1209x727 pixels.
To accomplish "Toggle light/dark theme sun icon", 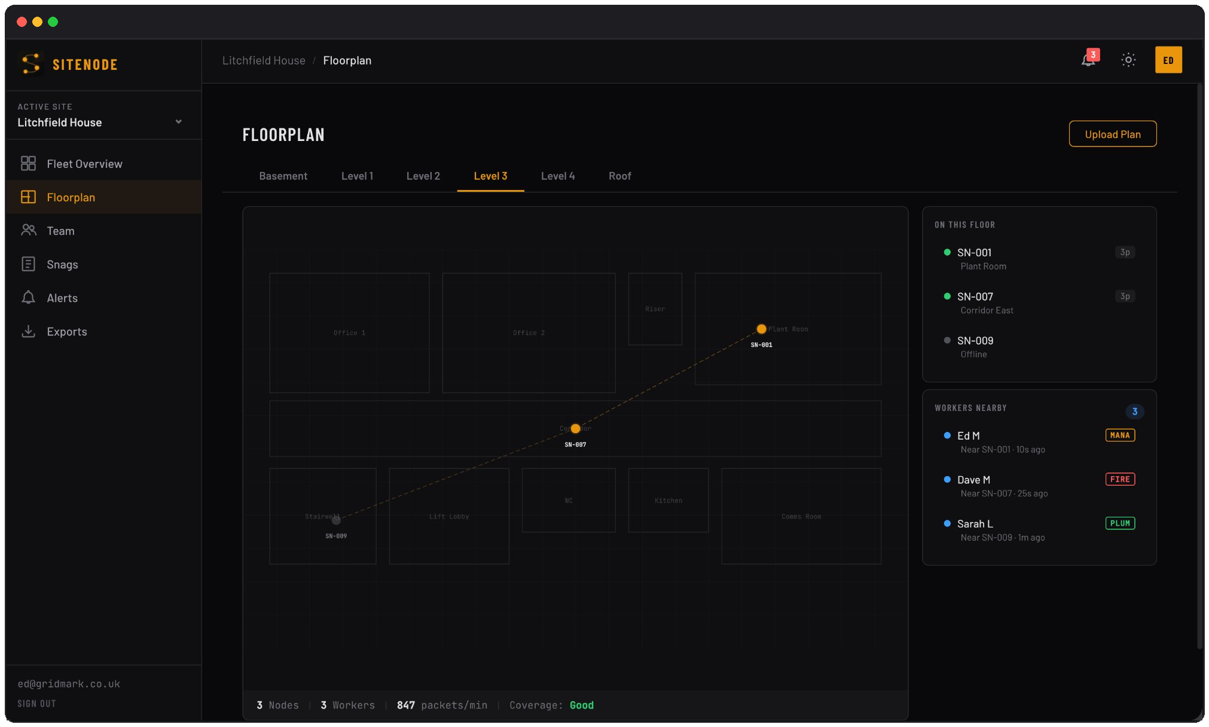I will pos(1128,60).
